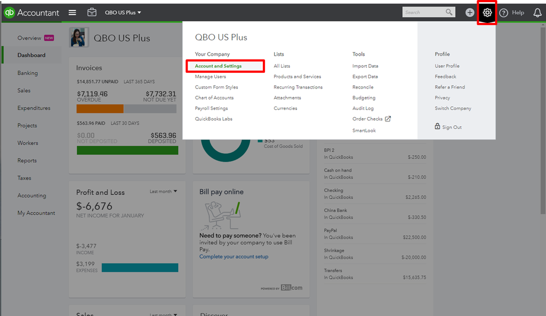Open Budgeting tool
Image resolution: width=546 pixels, height=316 pixels.
tap(363, 98)
